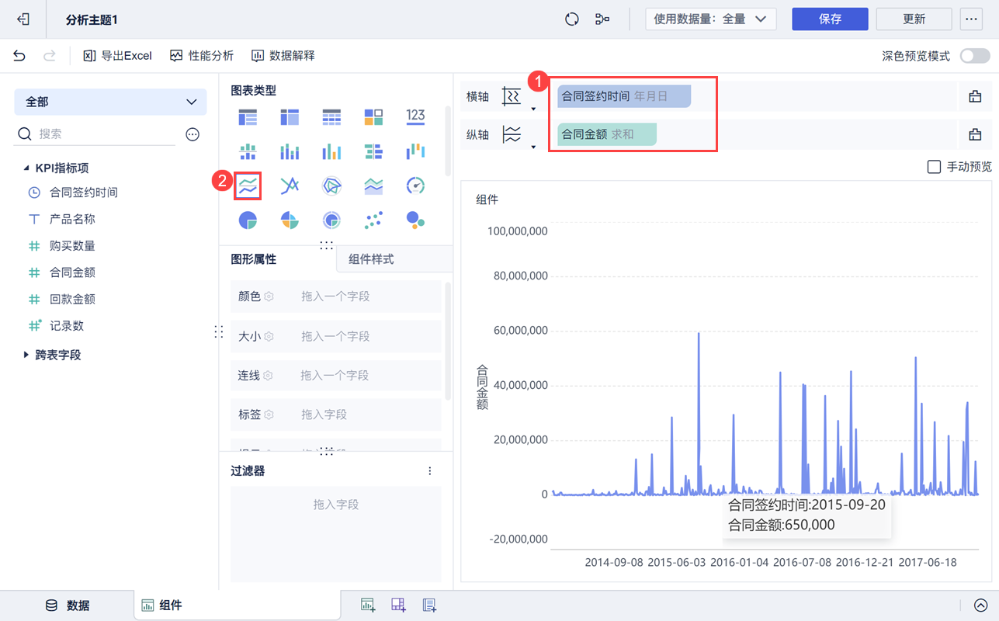
Task: Select the rose pie chart icon
Action: (x=290, y=220)
